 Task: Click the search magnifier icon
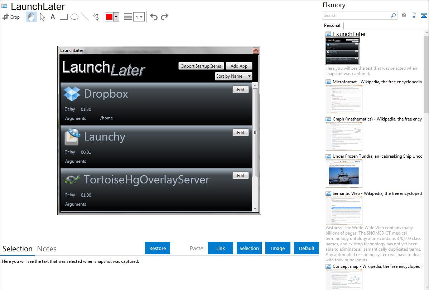click(x=393, y=15)
